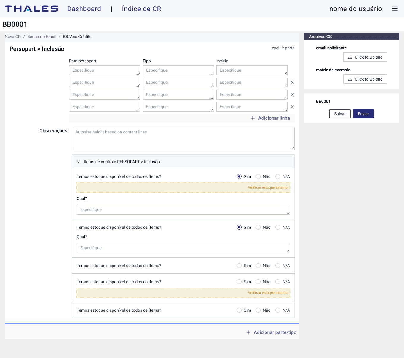Select Sim for third estoque question
Image resolution: width=404 pixels, height=358 pixels.
pyautogui.click(x=239, y=266)
